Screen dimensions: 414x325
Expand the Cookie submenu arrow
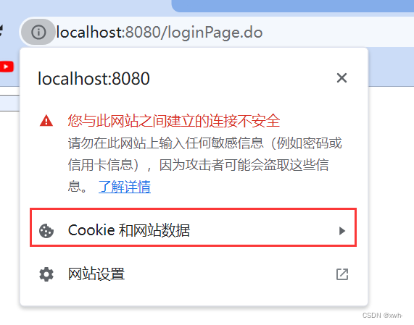point(342,231)
